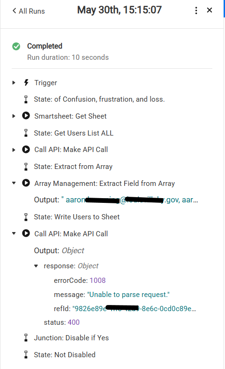
Task: Select the errorCode 1008 value
Action: 97,281
